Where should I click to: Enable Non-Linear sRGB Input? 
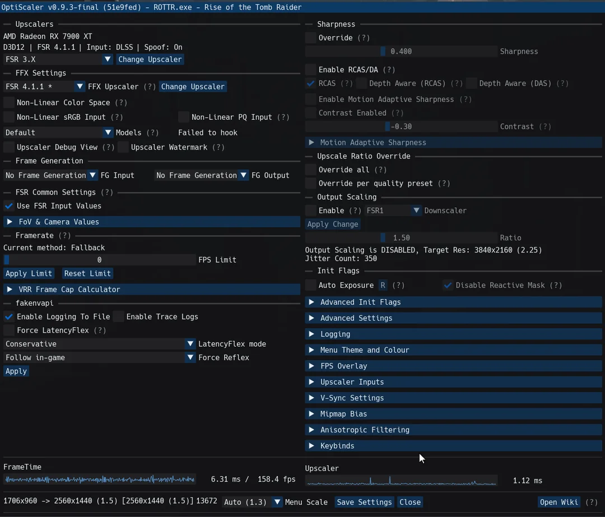[8, 117]
